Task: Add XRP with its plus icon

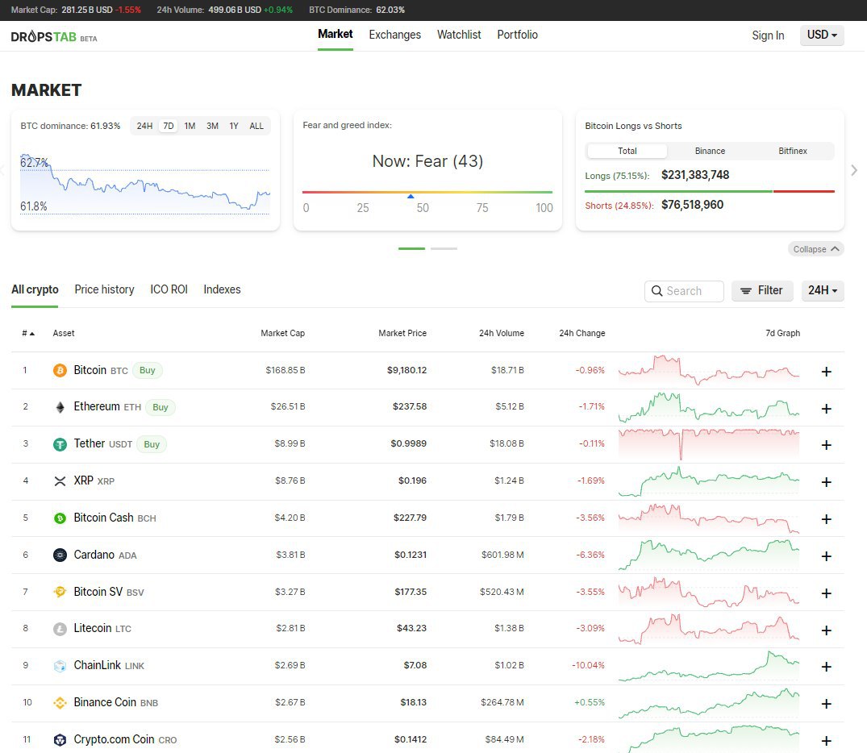Action: click(x=826, y=482)
